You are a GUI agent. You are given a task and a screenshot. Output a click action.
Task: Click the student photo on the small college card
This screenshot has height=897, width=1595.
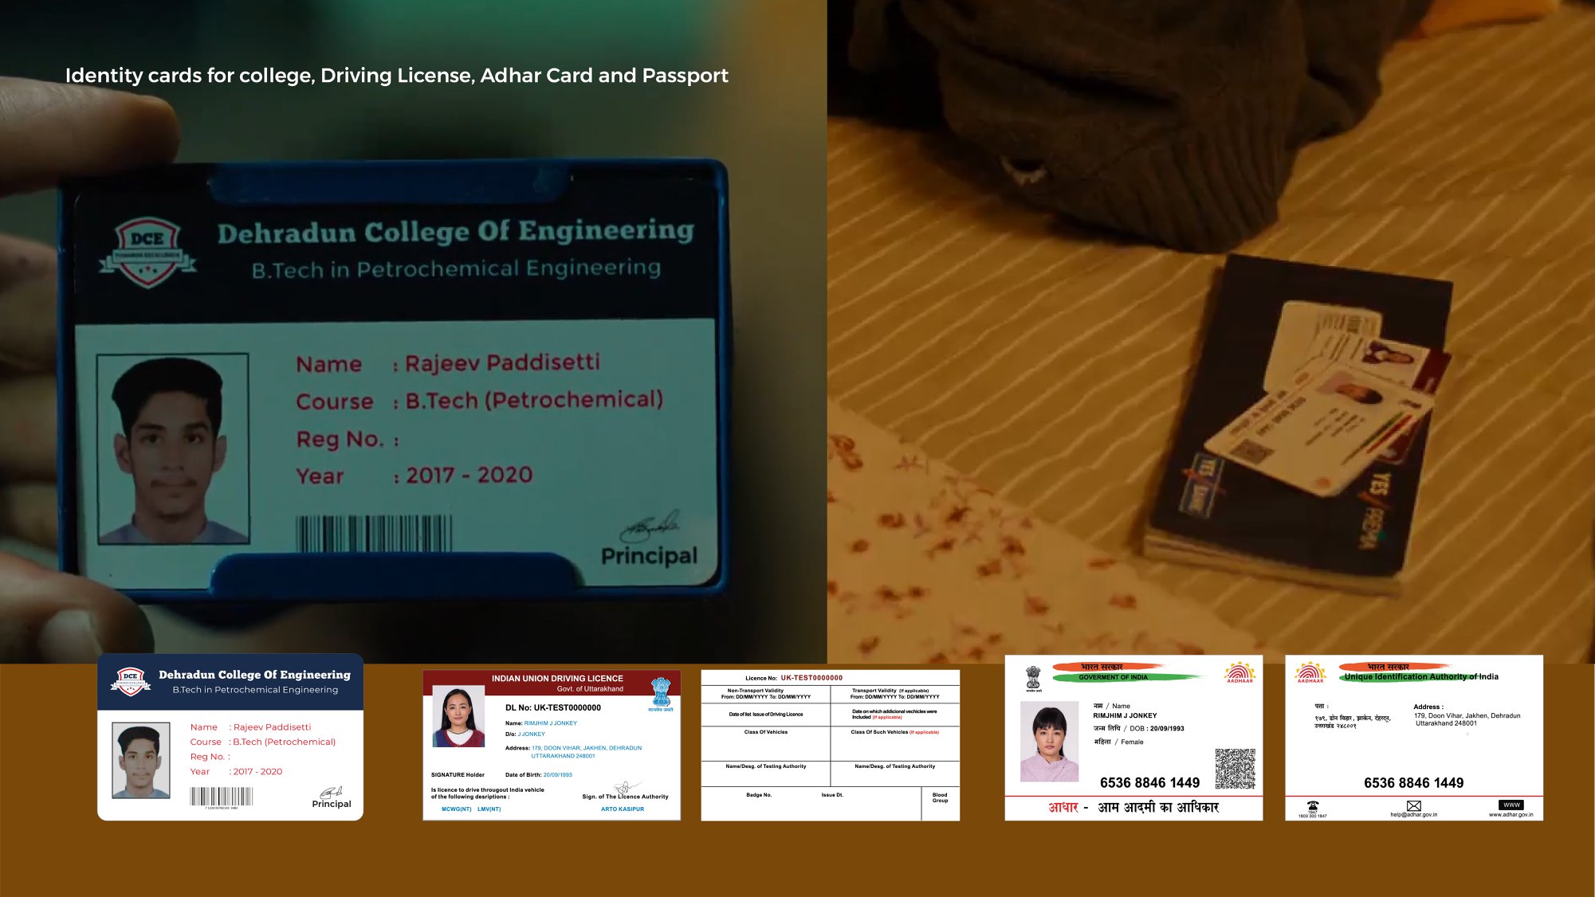click(x=141, y=760)
